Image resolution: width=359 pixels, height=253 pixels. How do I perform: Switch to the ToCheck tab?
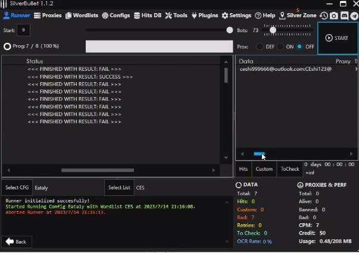click(290, 169)
